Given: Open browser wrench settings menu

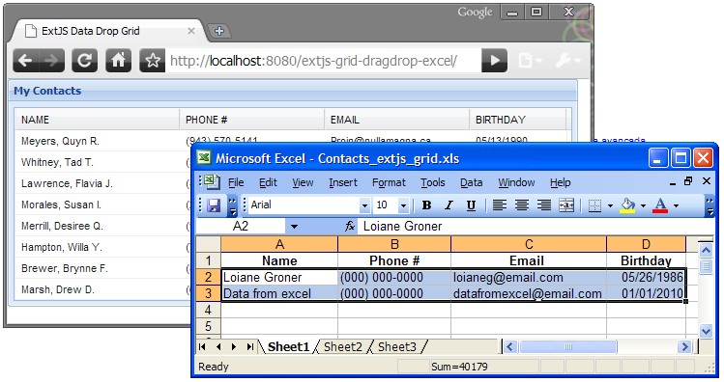Looking at the screenshot, I should pos(567,61).
